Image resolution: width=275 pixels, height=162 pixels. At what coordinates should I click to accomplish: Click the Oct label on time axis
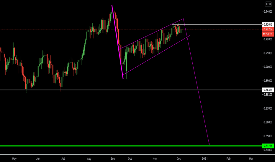[130, 159]
